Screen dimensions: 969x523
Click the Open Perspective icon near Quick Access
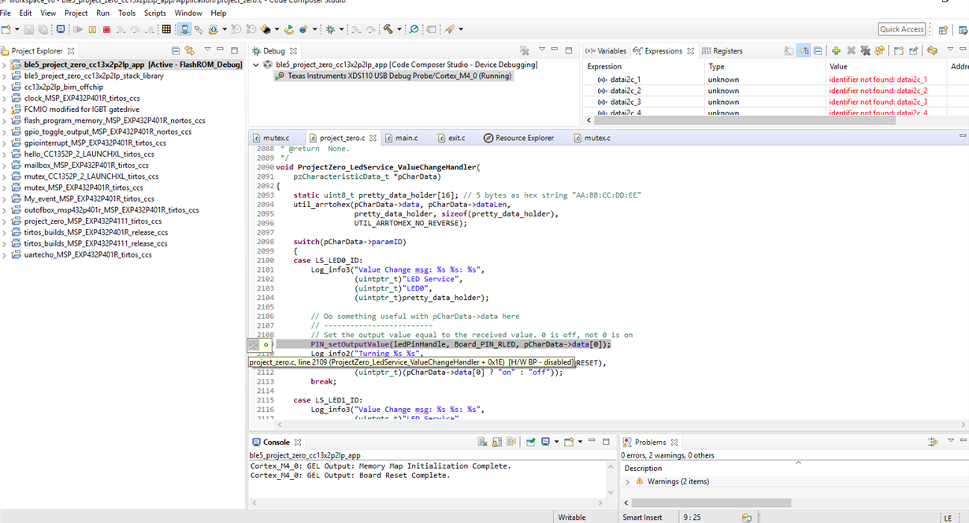point(943,30)
